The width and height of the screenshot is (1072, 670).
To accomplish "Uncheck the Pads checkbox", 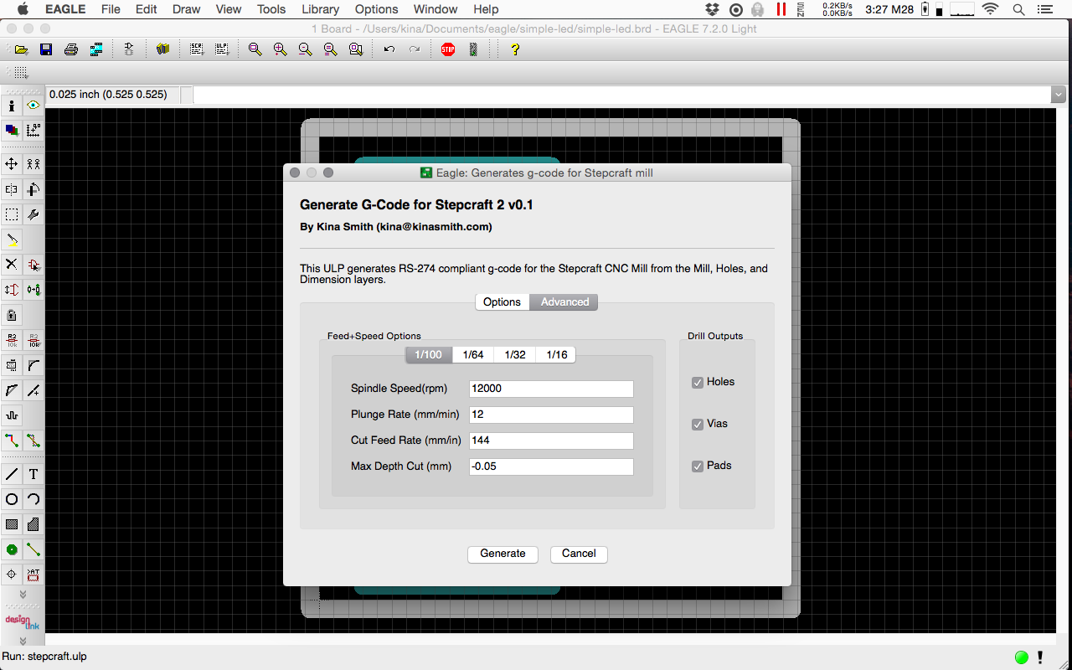I will coord(698,466).
